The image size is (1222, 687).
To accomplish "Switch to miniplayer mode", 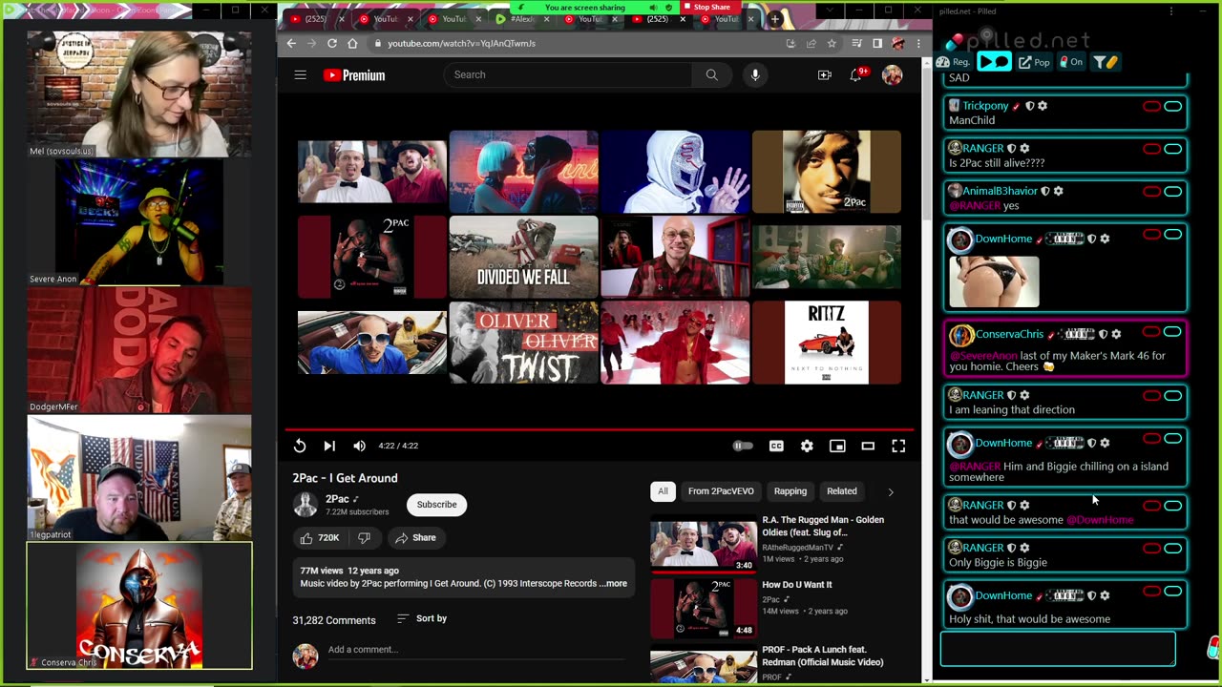I will [837, 446].
